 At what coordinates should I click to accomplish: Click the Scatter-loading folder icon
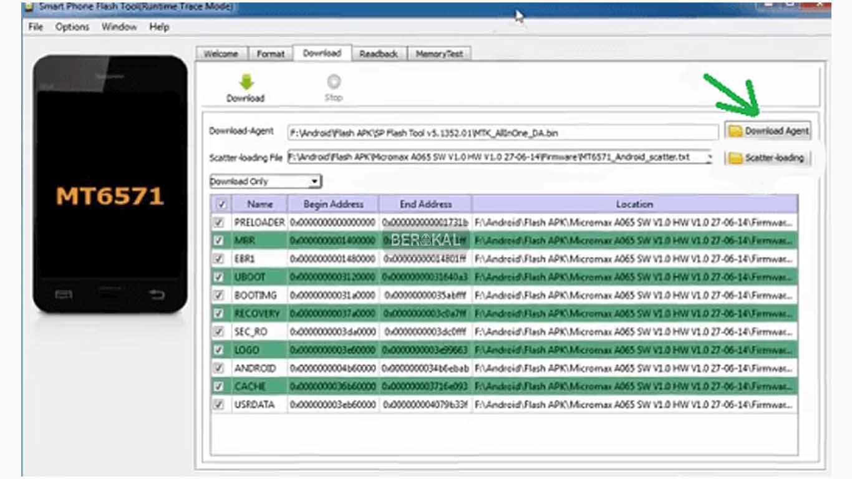(736, 158)
